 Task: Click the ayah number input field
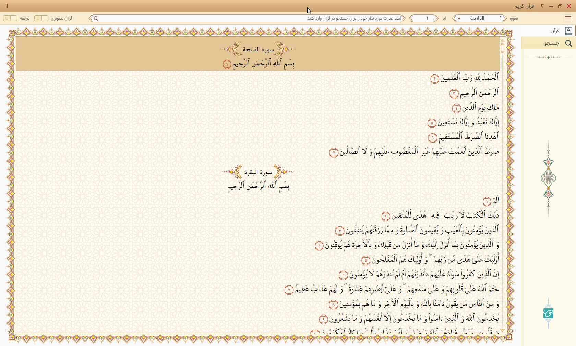point(424,18)
